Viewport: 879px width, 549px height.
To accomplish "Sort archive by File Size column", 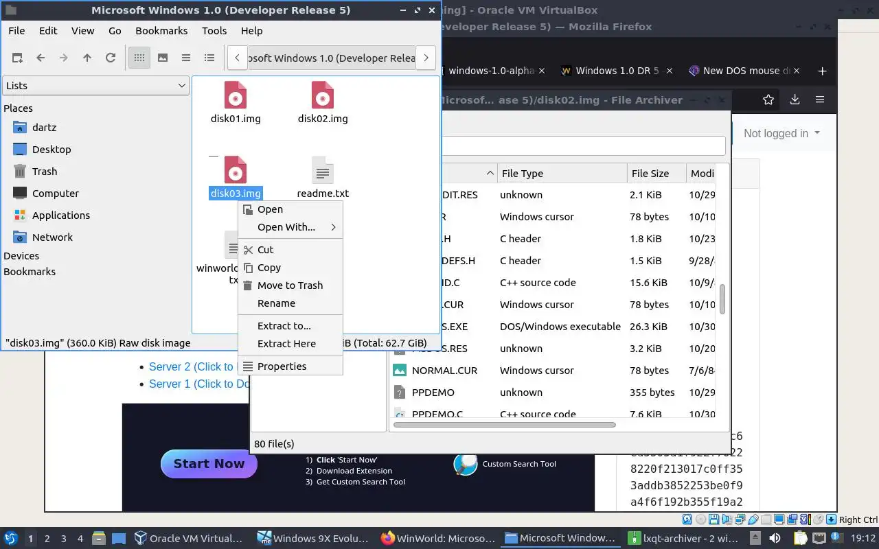I will [657, 174].
